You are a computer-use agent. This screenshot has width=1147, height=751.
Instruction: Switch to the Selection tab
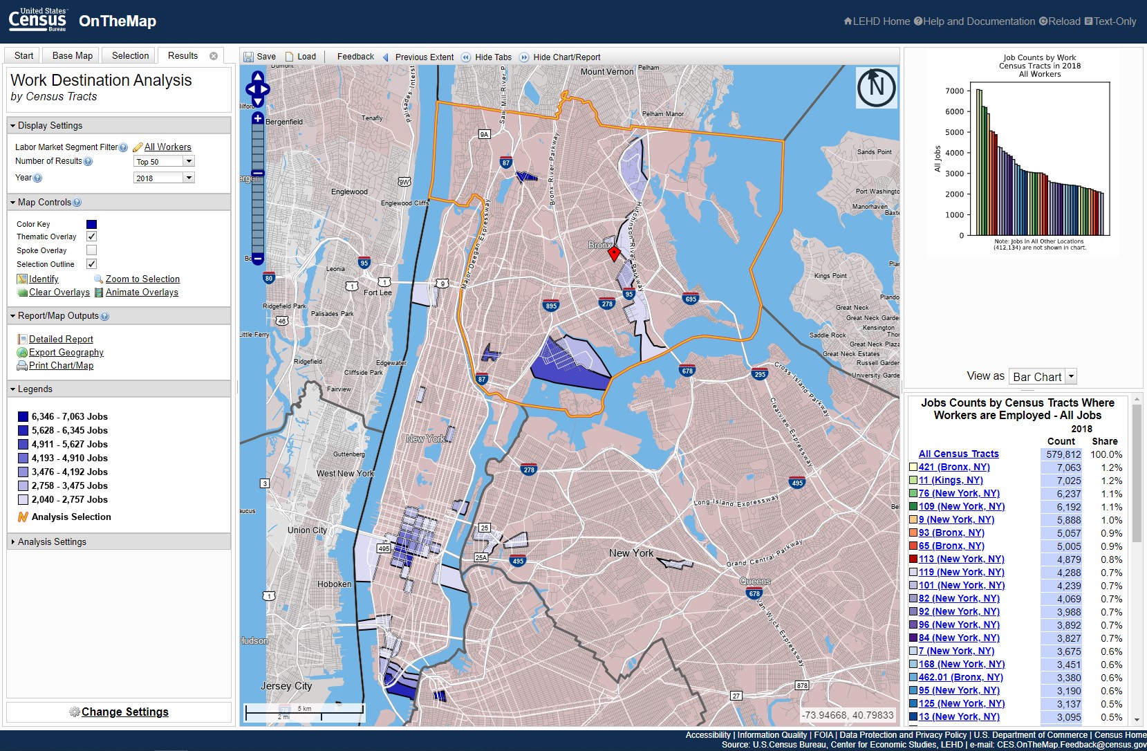130,56
